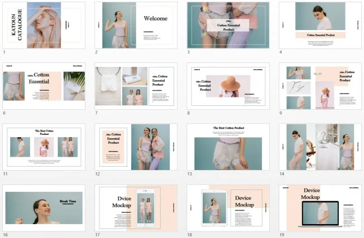Select the Break Time slide
Image resolution: width=364 pixels, height=238 pixels.
(44, 207)
